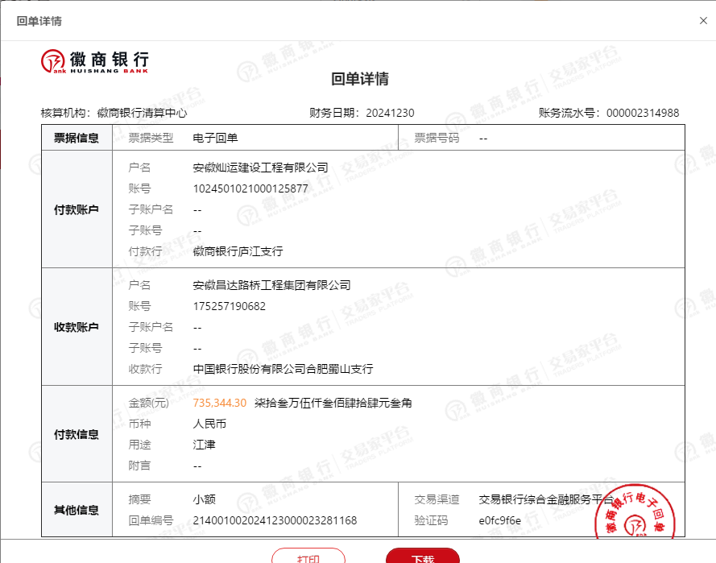Click the 交易银行综合金融服务平台 channel text

click(546, 499)
